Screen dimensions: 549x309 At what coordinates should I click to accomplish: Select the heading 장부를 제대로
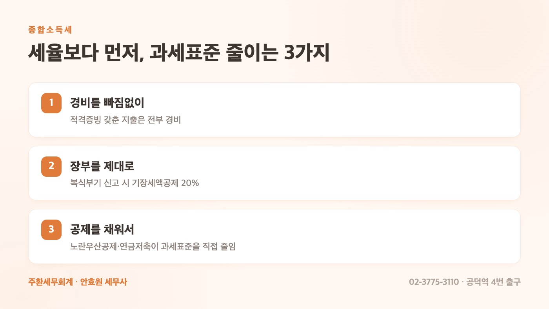[x=102, y=166]
